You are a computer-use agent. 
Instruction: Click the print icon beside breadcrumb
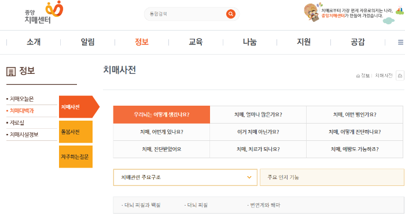point(400,76)
